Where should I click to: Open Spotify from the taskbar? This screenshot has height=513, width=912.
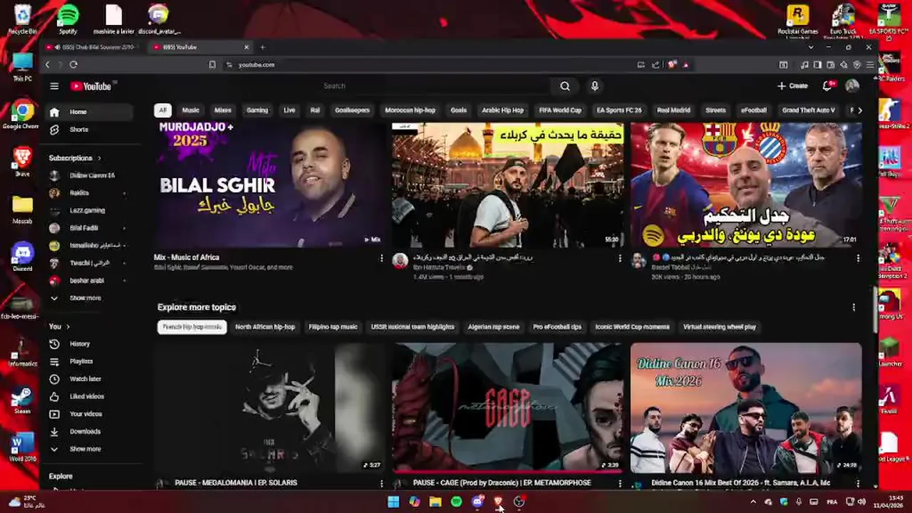coord(456,502)
